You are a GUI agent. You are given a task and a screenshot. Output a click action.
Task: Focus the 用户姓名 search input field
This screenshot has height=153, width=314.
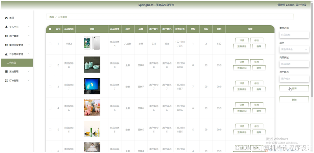pos(294,79)
